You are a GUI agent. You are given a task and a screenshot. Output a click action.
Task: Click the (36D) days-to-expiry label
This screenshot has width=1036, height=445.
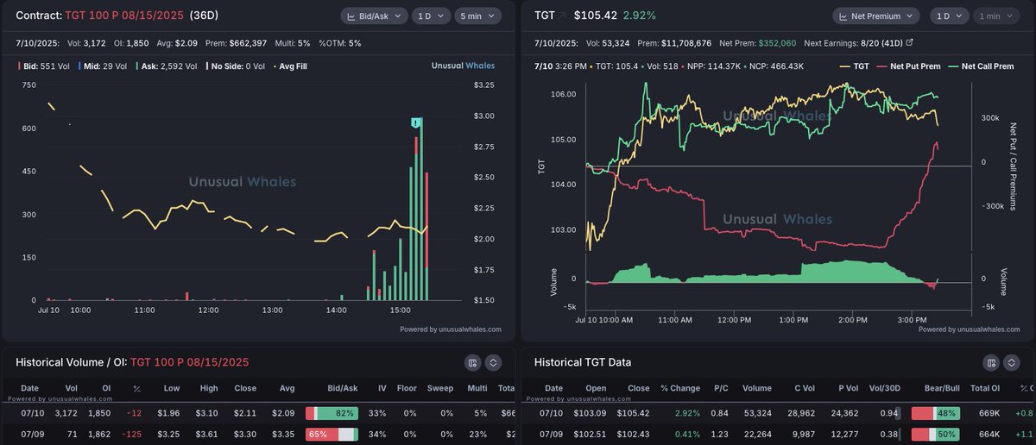pyautogui.click(x=205, y=16)
